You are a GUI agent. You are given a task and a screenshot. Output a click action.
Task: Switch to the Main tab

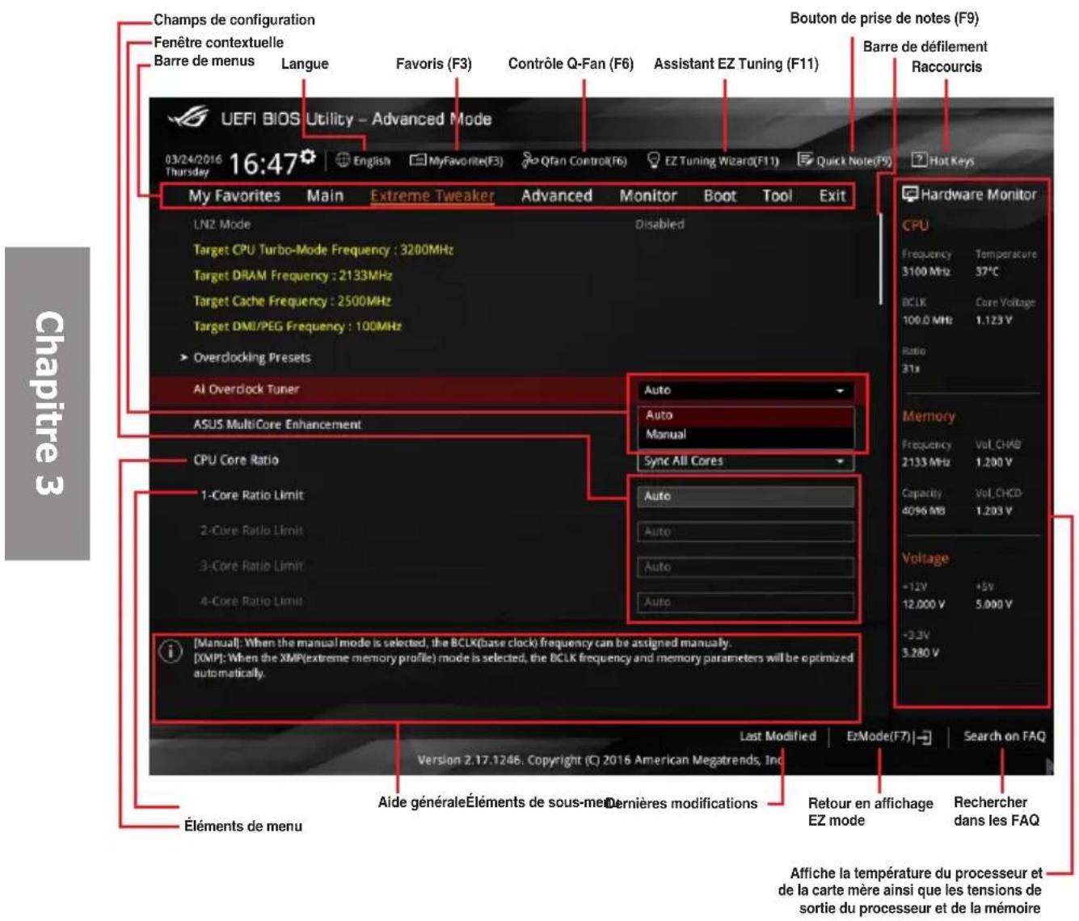coord(325,196)
